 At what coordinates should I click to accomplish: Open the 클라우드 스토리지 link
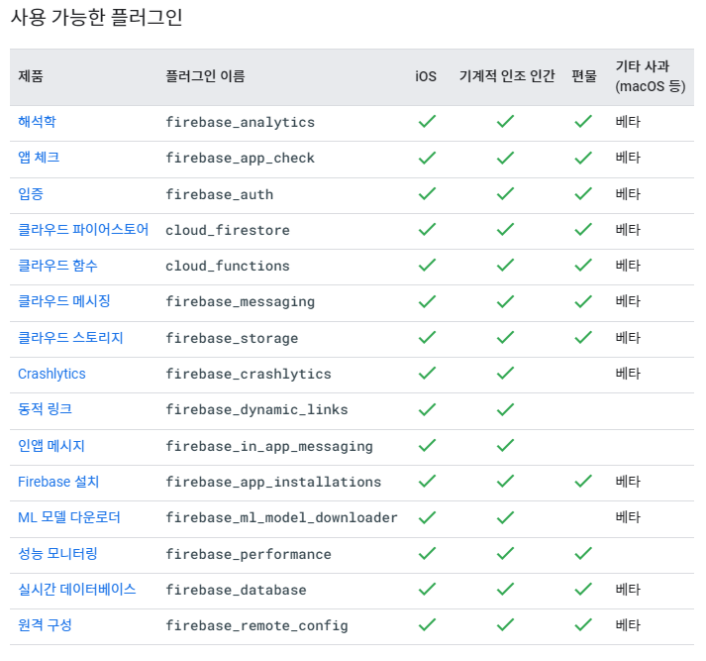click(x=70, y=338)
